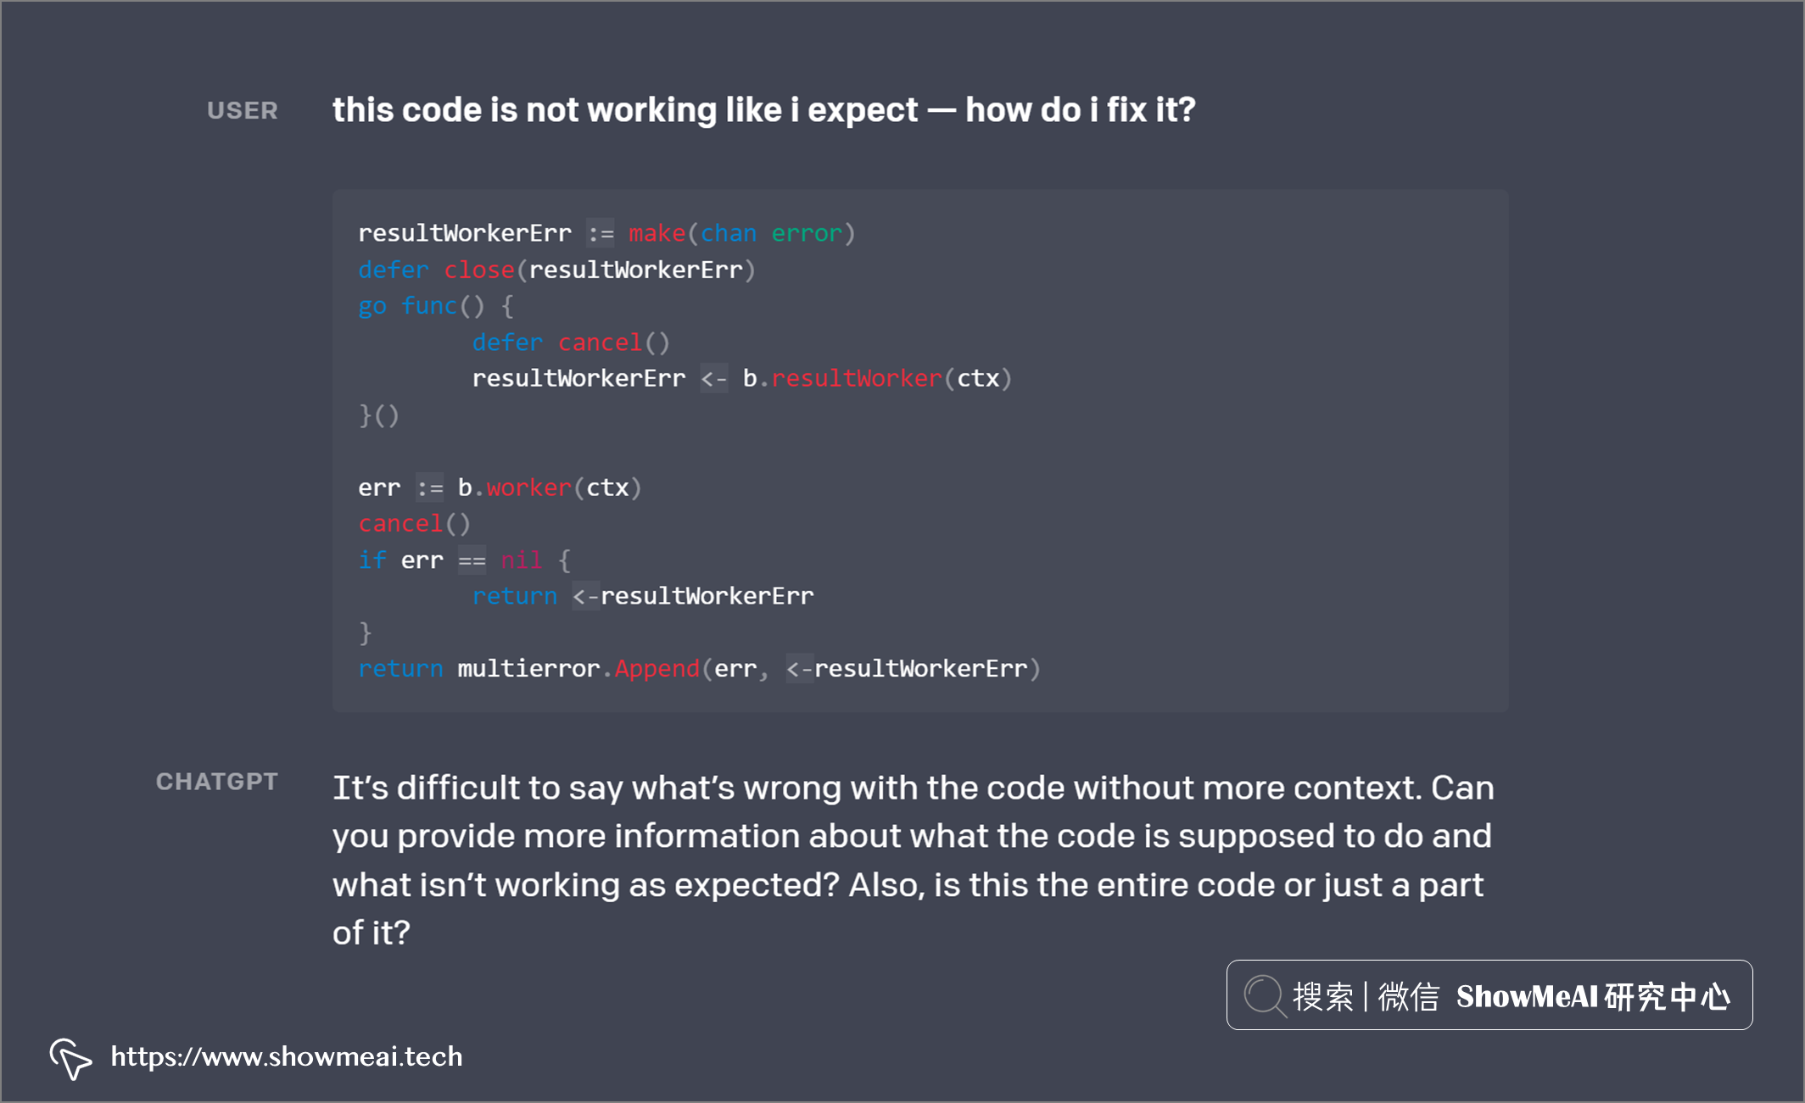Click the "b.resultWorker(ctx)" call in the code
Viewport: 1805px width, 1103px height.
tap(877, 378)
